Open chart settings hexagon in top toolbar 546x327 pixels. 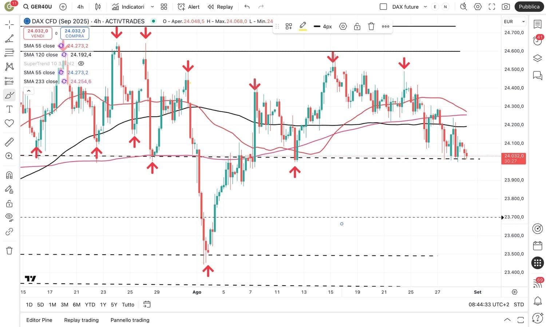coord(478,7)
